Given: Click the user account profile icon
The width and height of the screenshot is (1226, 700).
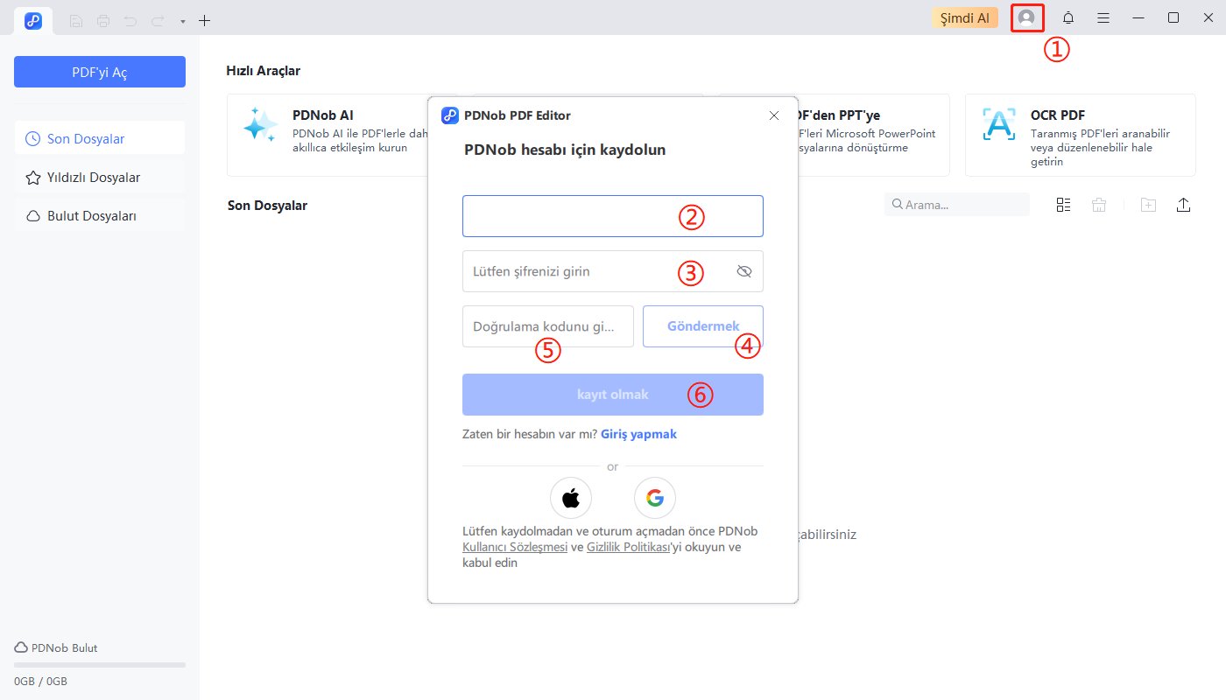Looking at the screenshot, I should 1026,18.
